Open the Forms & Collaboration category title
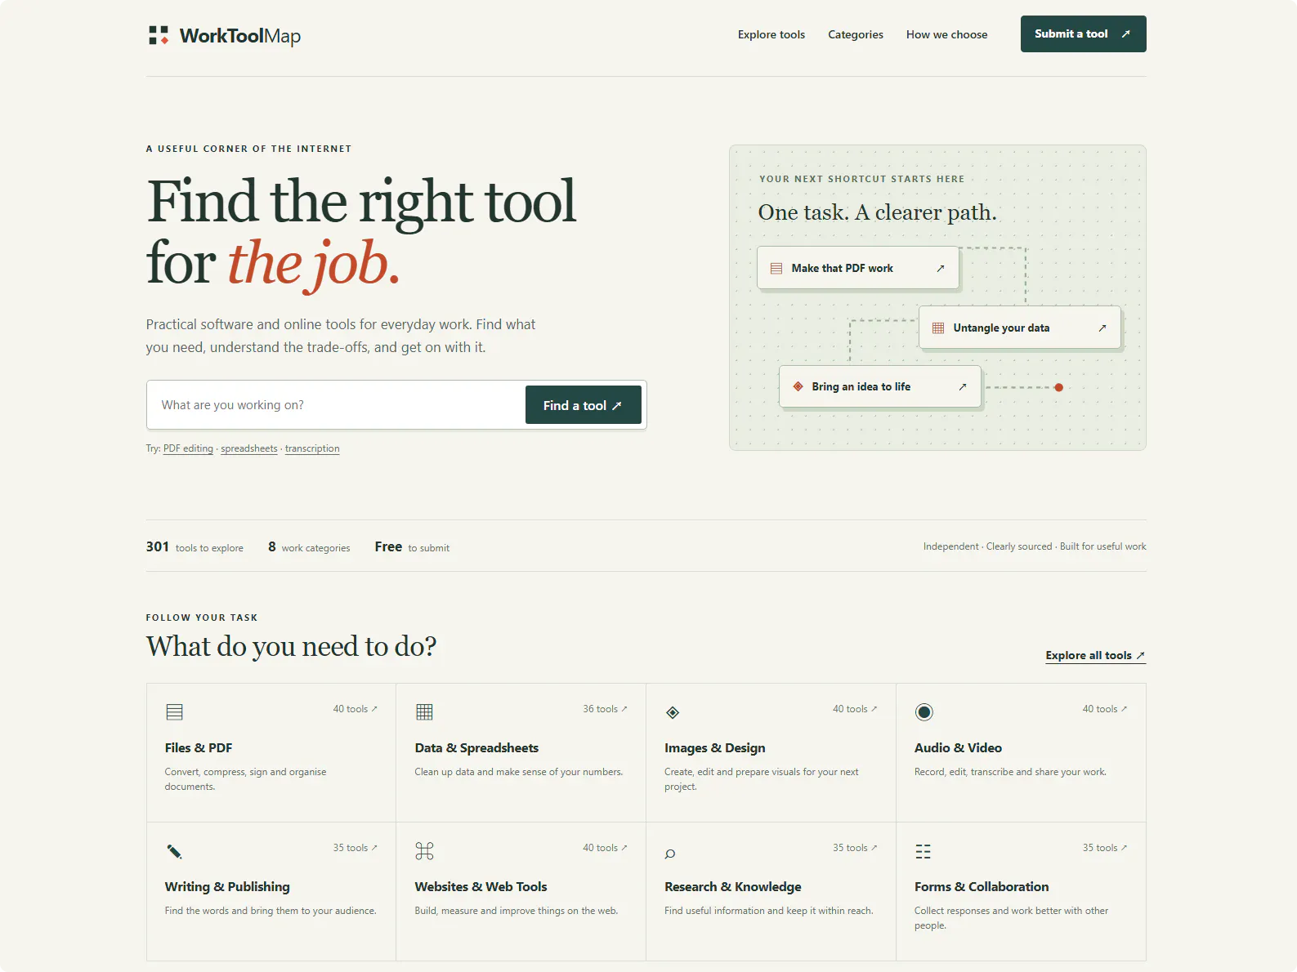The height and width of the screenshot is (972, 1297). [x=982, y=886]
